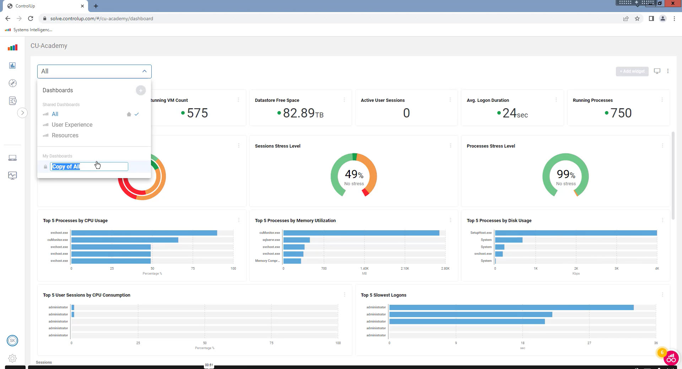Viewport: 682px width, 369px height.
Task: Click the Add widget button
Action: coord(632,71)
